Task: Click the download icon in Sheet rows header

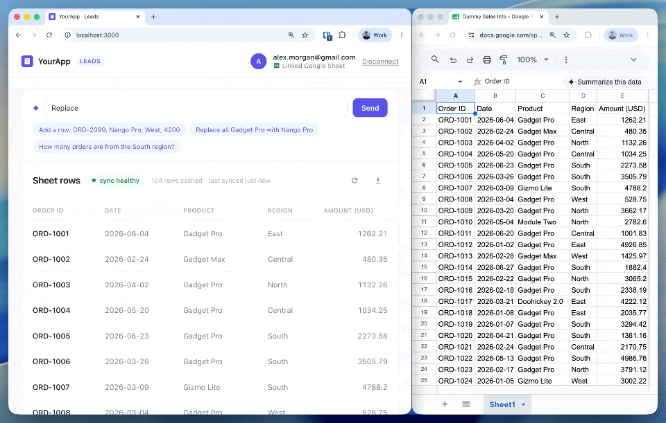Action: click(377, 181)
